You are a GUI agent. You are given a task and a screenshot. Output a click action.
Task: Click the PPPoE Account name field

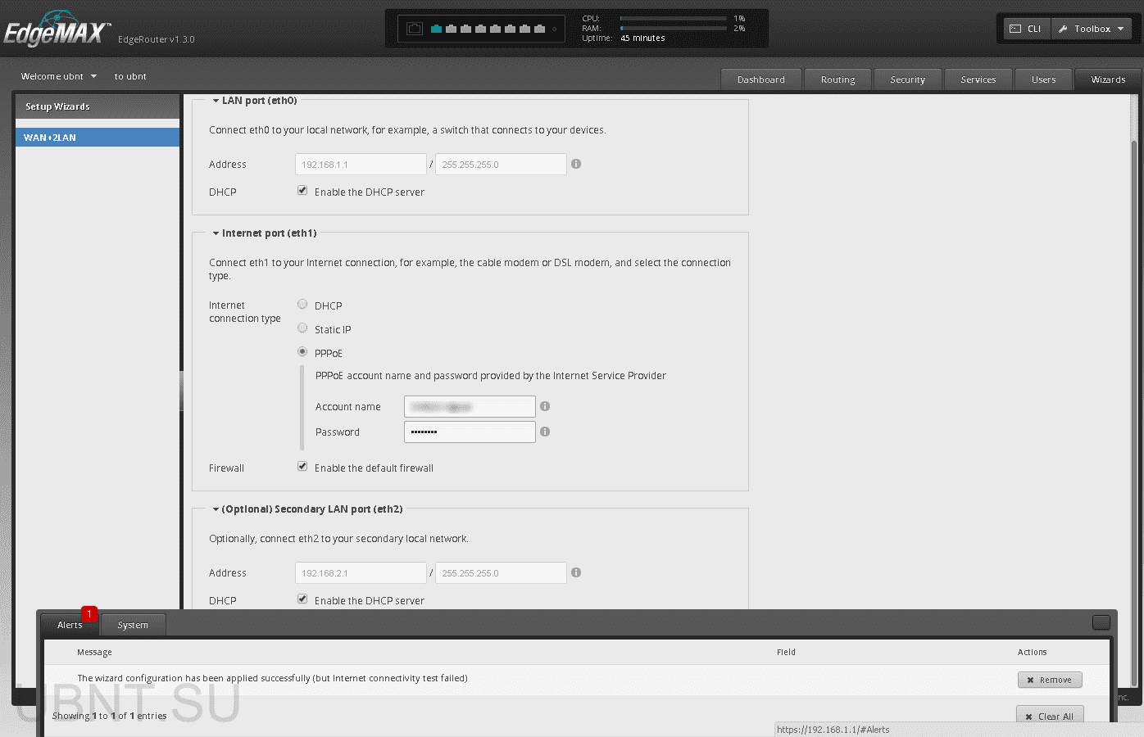(x=469, y=406)
